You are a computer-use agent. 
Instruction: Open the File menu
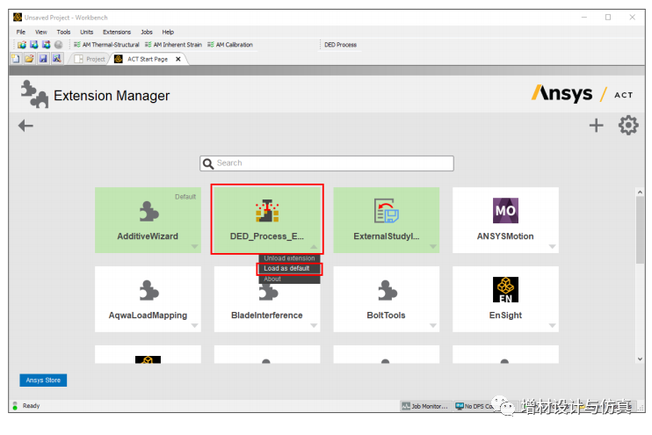coord(21,32)
